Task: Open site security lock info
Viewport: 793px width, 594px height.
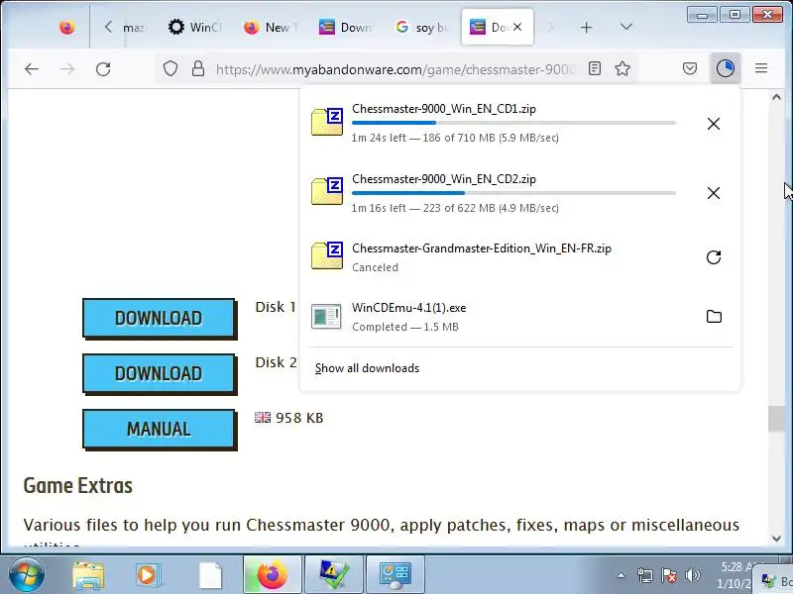Action: [x=198, y=68]
